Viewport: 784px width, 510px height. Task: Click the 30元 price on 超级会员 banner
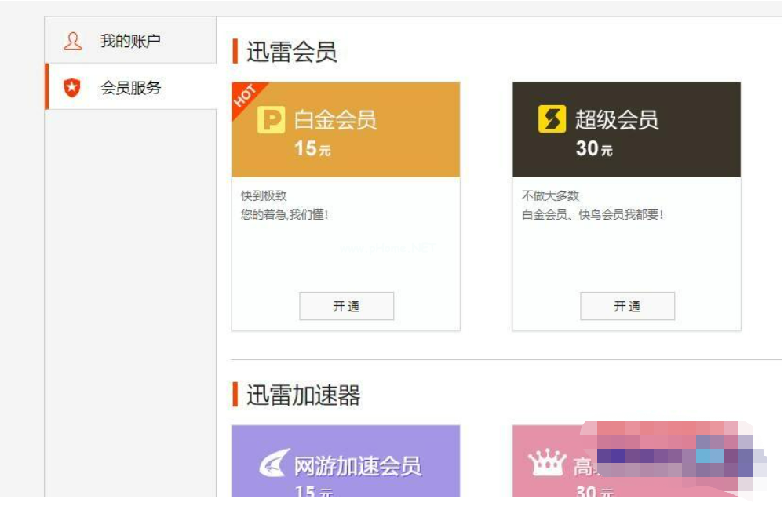[593, 148]
